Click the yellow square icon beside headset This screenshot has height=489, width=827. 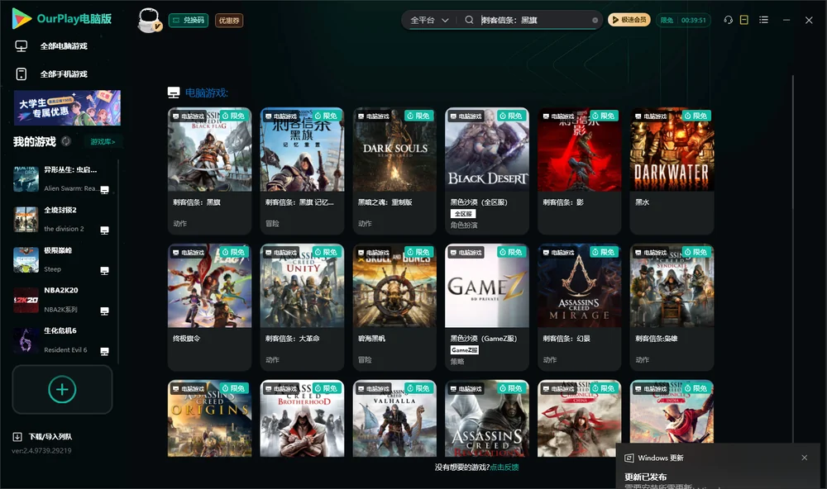point(744,20)
